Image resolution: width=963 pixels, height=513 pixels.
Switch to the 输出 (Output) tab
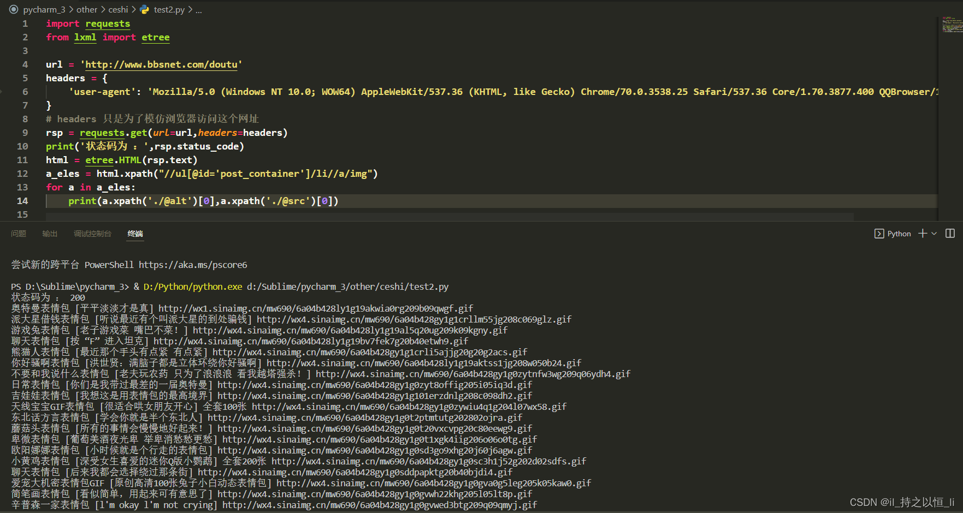pyautogui.click(x=50, y=234)
